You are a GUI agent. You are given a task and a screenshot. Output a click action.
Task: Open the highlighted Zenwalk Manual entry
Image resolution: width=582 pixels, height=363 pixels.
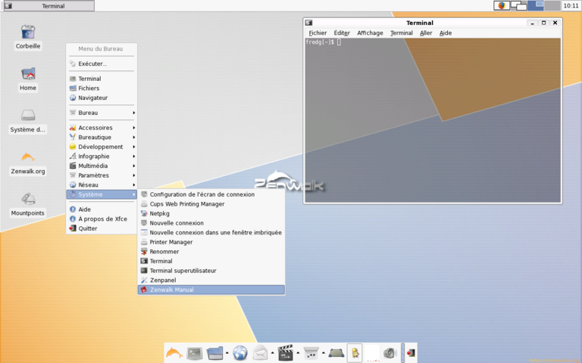point(211,290)
